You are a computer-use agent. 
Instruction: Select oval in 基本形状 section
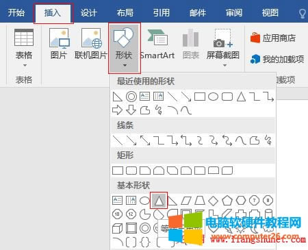(145, 201)
